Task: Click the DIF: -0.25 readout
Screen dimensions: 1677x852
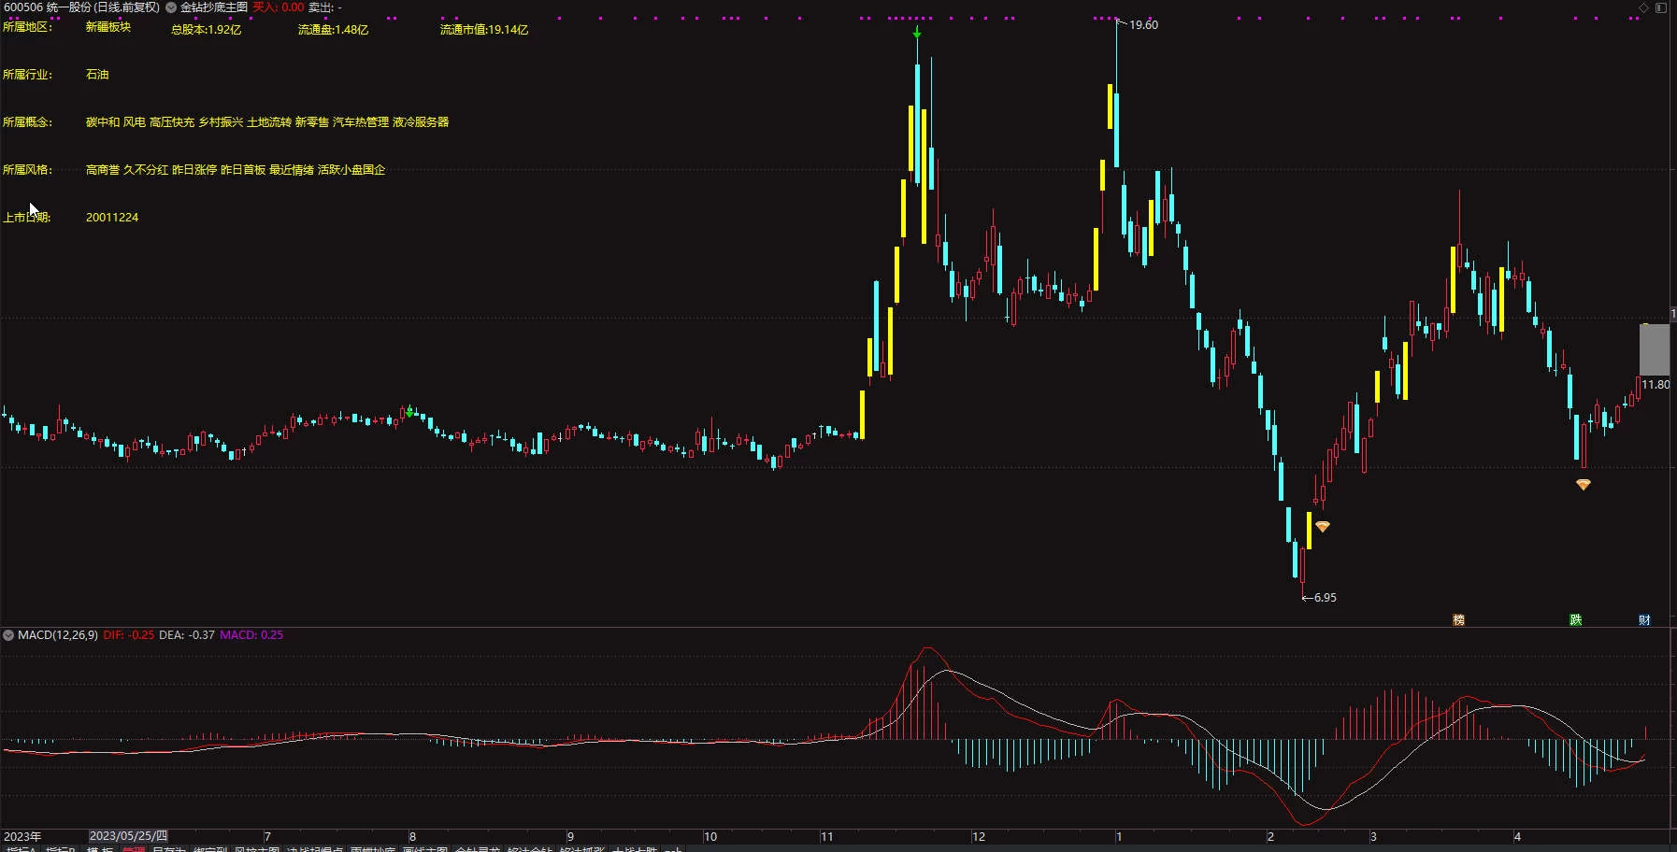Action: click(129, 635)
